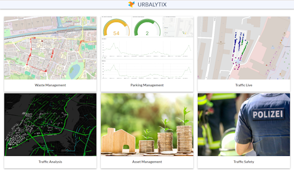Open the Waste Management map thumbnail
This screenshot has width=294, height=196.
(50, 48)
